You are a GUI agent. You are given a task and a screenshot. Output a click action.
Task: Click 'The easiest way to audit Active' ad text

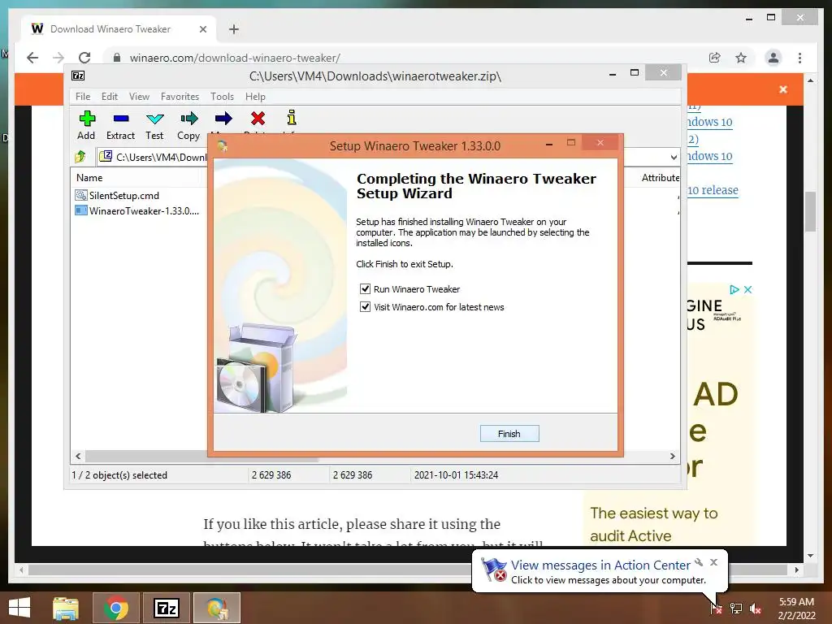pos(654,524)
